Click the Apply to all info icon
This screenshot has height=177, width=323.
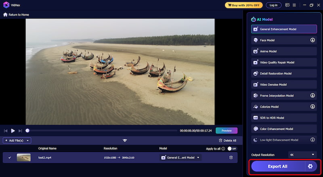[x=223, y=149]
